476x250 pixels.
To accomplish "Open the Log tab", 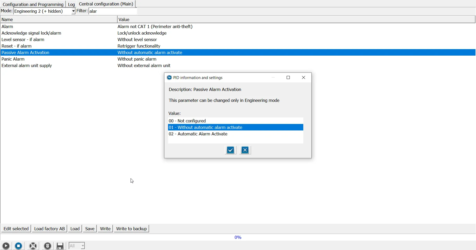I will [x=71, y=4].
